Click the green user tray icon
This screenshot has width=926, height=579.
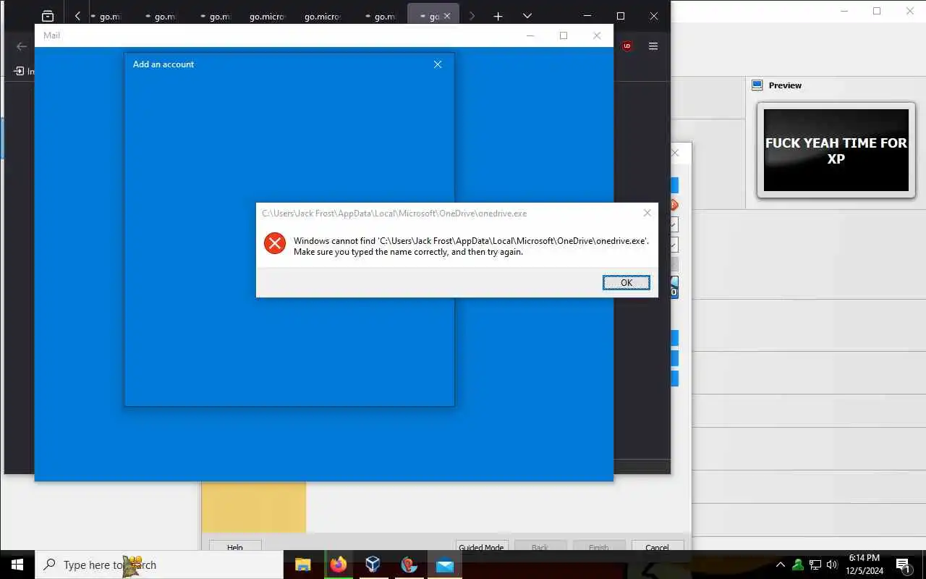(x=798, y=565)
